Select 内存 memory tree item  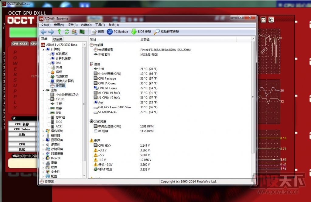tap(59, 108)
